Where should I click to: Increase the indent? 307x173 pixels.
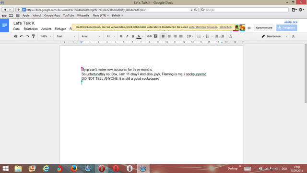222,37
